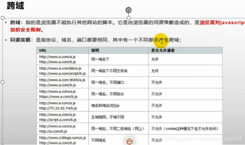Click 不允许 in the 不同端口 row
This screenshot has width=245, height=145.
pyautogui.click(x=157, y=83)
